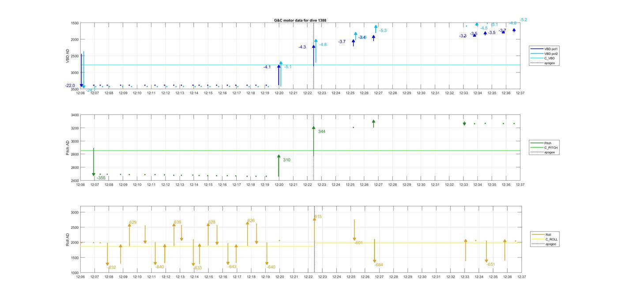Click the -664 roll data label

point(379,265)
